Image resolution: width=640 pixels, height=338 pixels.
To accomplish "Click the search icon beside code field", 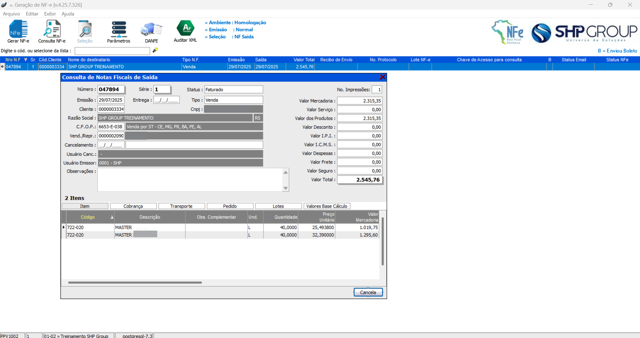I will (x=155, y=50).
